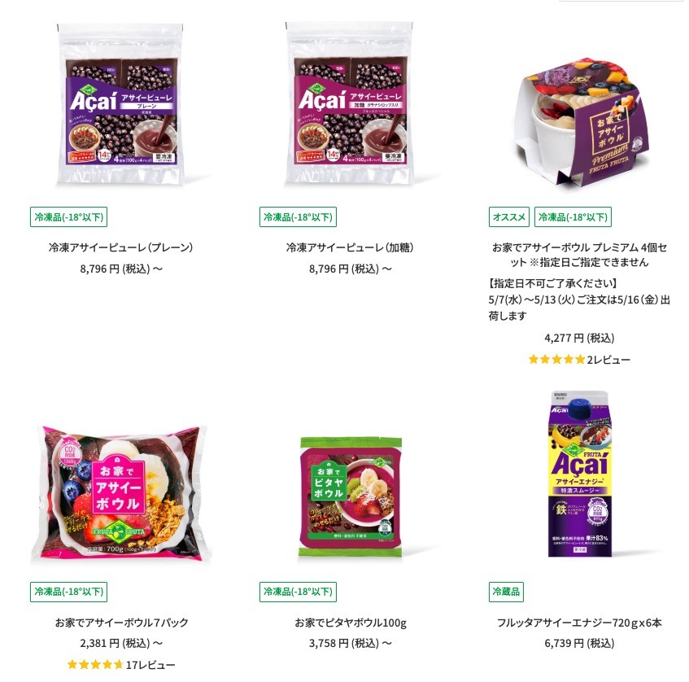The width and height of the screenshot is (689, 682).
Task: Open the 2レビュー star rating
Action: click(x=579, y=360)
